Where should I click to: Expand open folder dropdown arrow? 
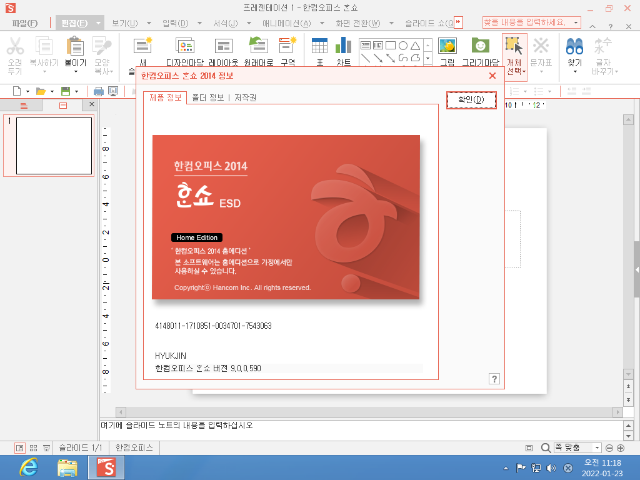[x=52, y=91]
